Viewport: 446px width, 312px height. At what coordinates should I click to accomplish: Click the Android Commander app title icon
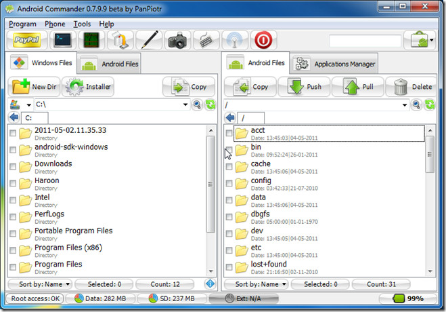(x=9, y=9)
